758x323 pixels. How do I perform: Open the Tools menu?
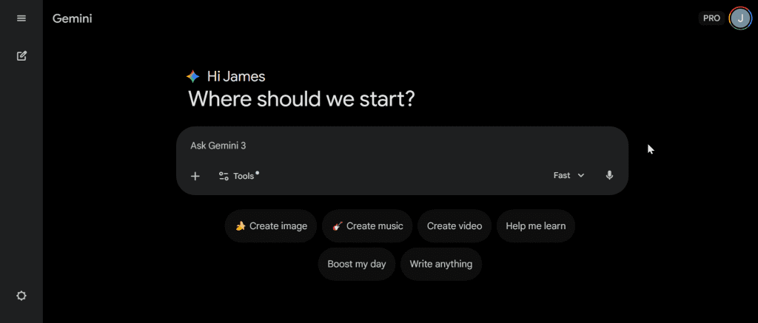click(x=237, y=176)
